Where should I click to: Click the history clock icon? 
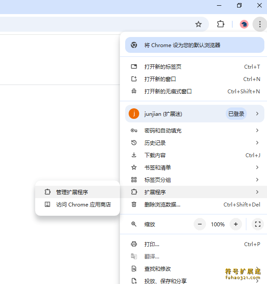click(x=134, y=143)
